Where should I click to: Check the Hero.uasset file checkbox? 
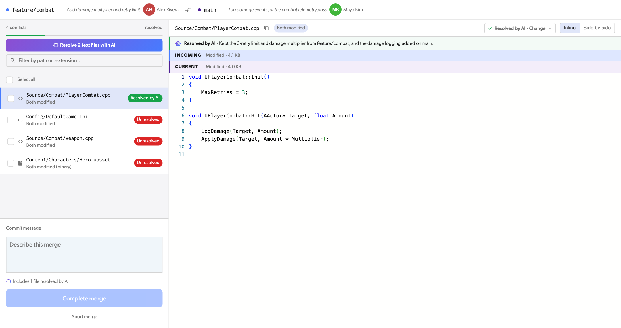pyautogui.click(x=11, y=163)
